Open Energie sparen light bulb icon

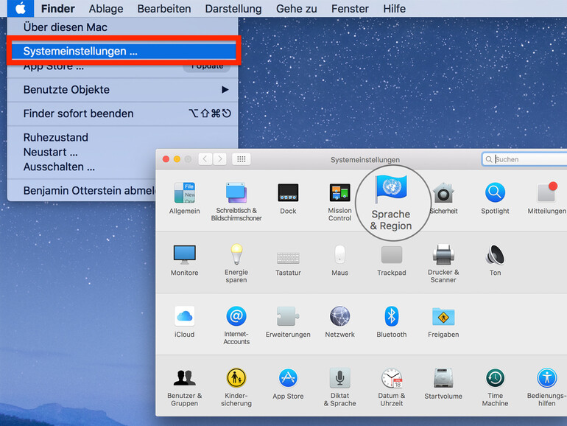(x=236, y=254)
